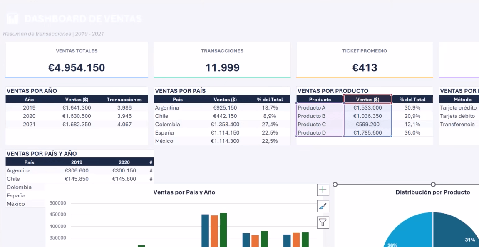The image size is (479, 247).
Task: Select the cell €599.200
Action: click(x=367, y=125)
